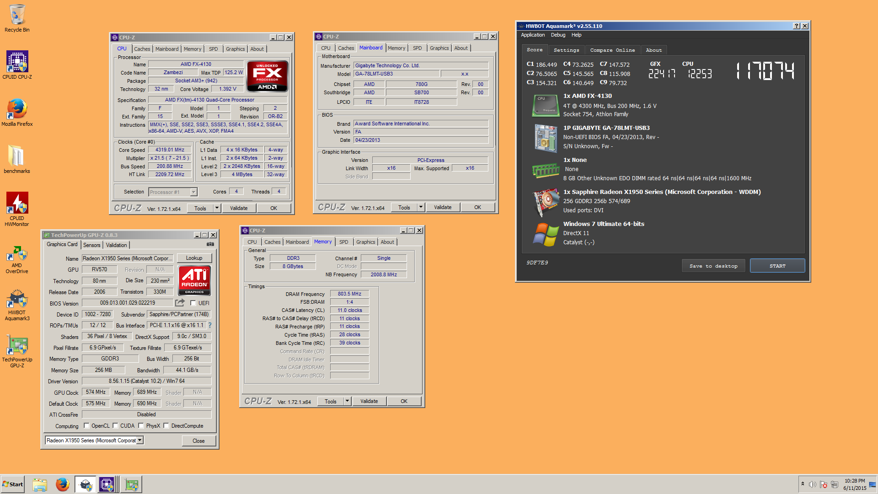Toggle the CUDA checkbox
Image resolution: width=878 pixels, height=494 pixels.
[116, 426]
